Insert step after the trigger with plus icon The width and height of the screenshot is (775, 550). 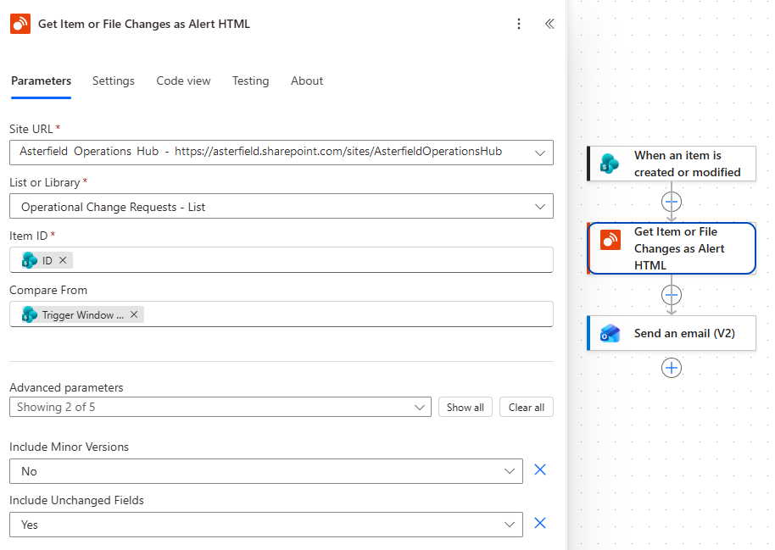[x=672, y=202]
